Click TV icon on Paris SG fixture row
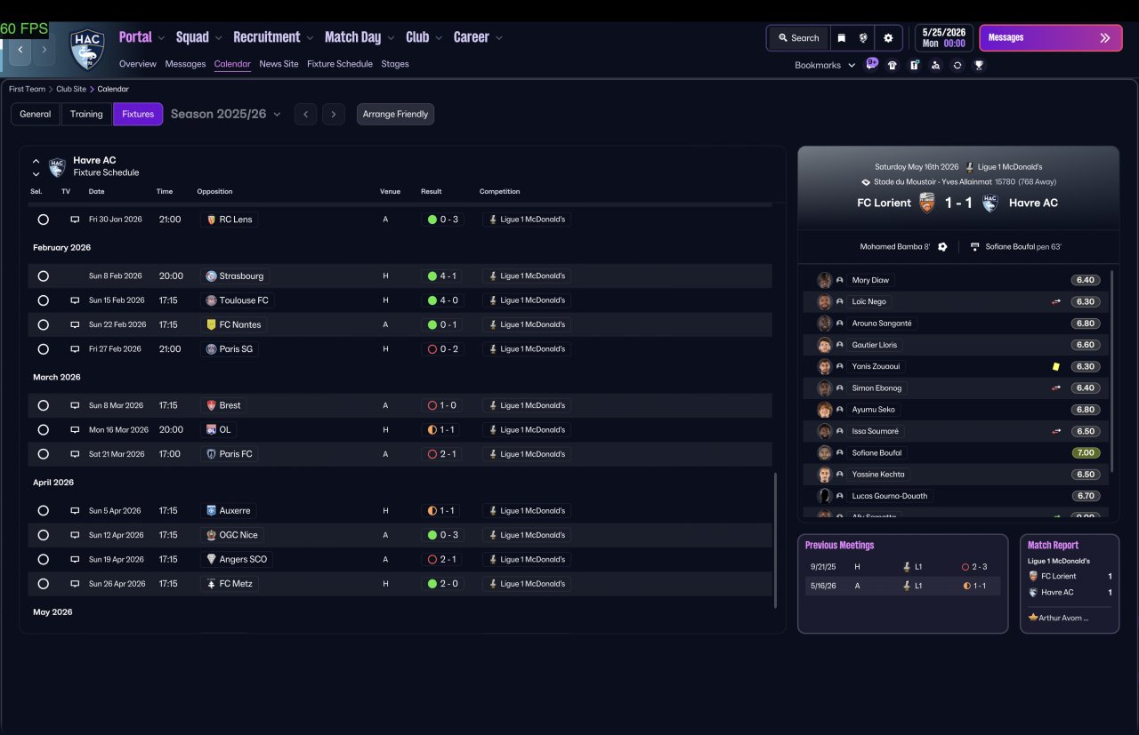This screenshot has width=1139, height=735. tap(75, 349)
